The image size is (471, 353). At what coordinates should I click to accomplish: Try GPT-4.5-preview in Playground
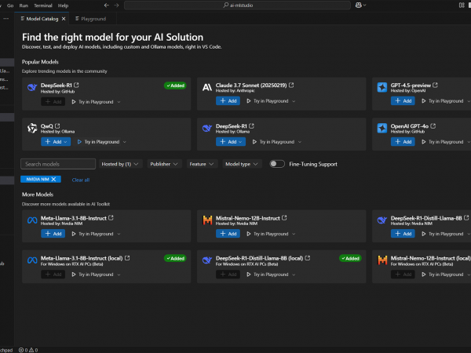point(443,101)
